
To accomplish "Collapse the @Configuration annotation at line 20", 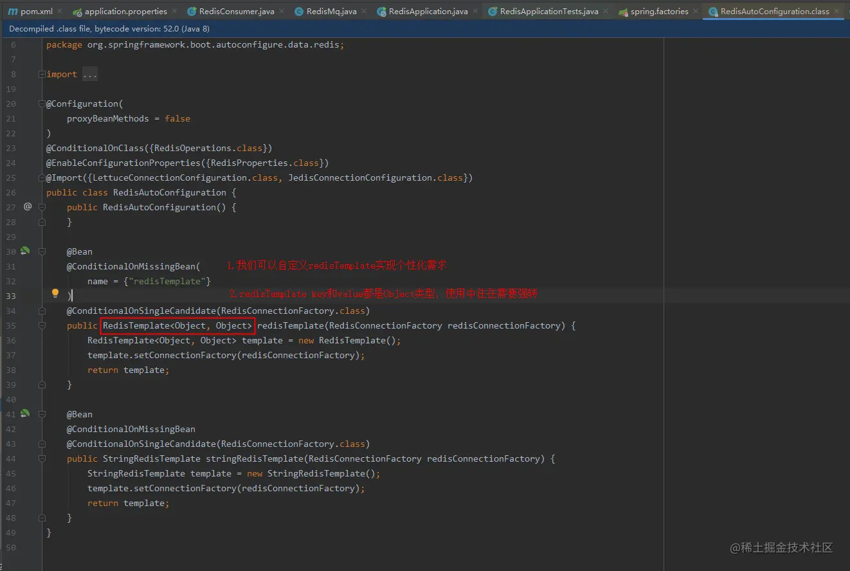I will (x=42, y=104).
